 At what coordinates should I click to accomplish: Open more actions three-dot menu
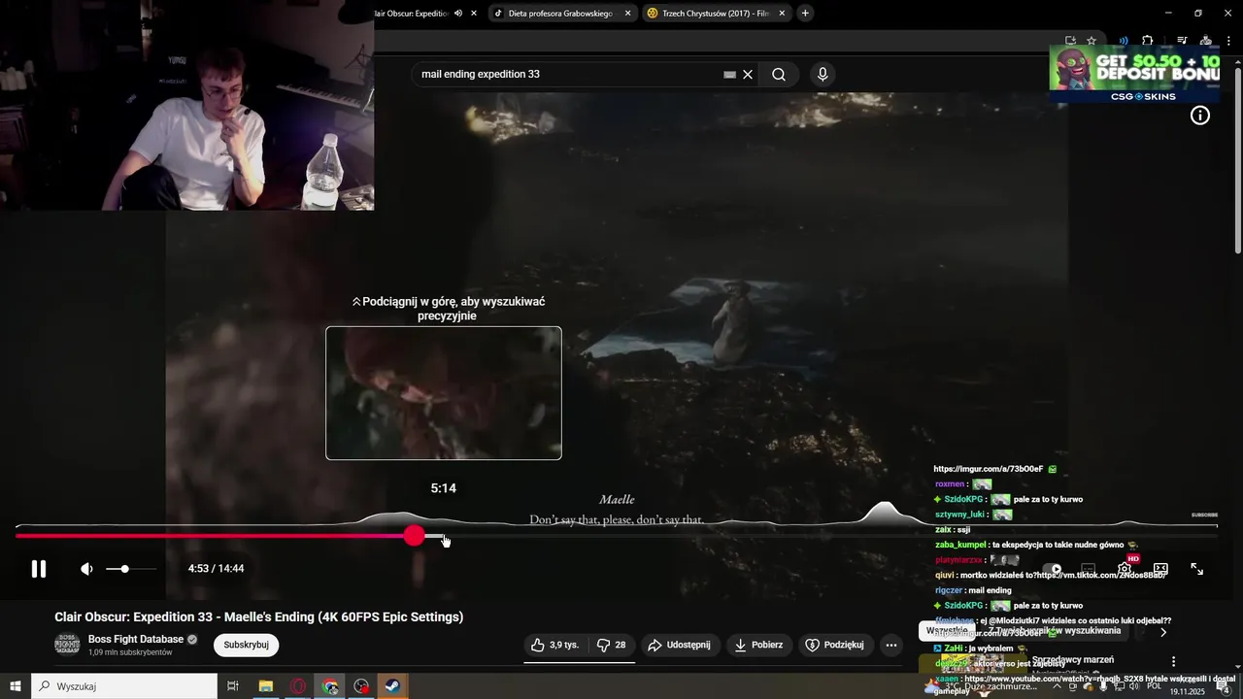pos(891,645)
